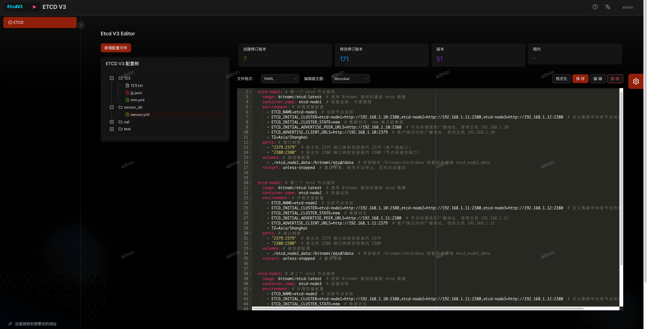Fold code at line 2 etcd-node1
647x329 pixels.
(x=250, y=92)
